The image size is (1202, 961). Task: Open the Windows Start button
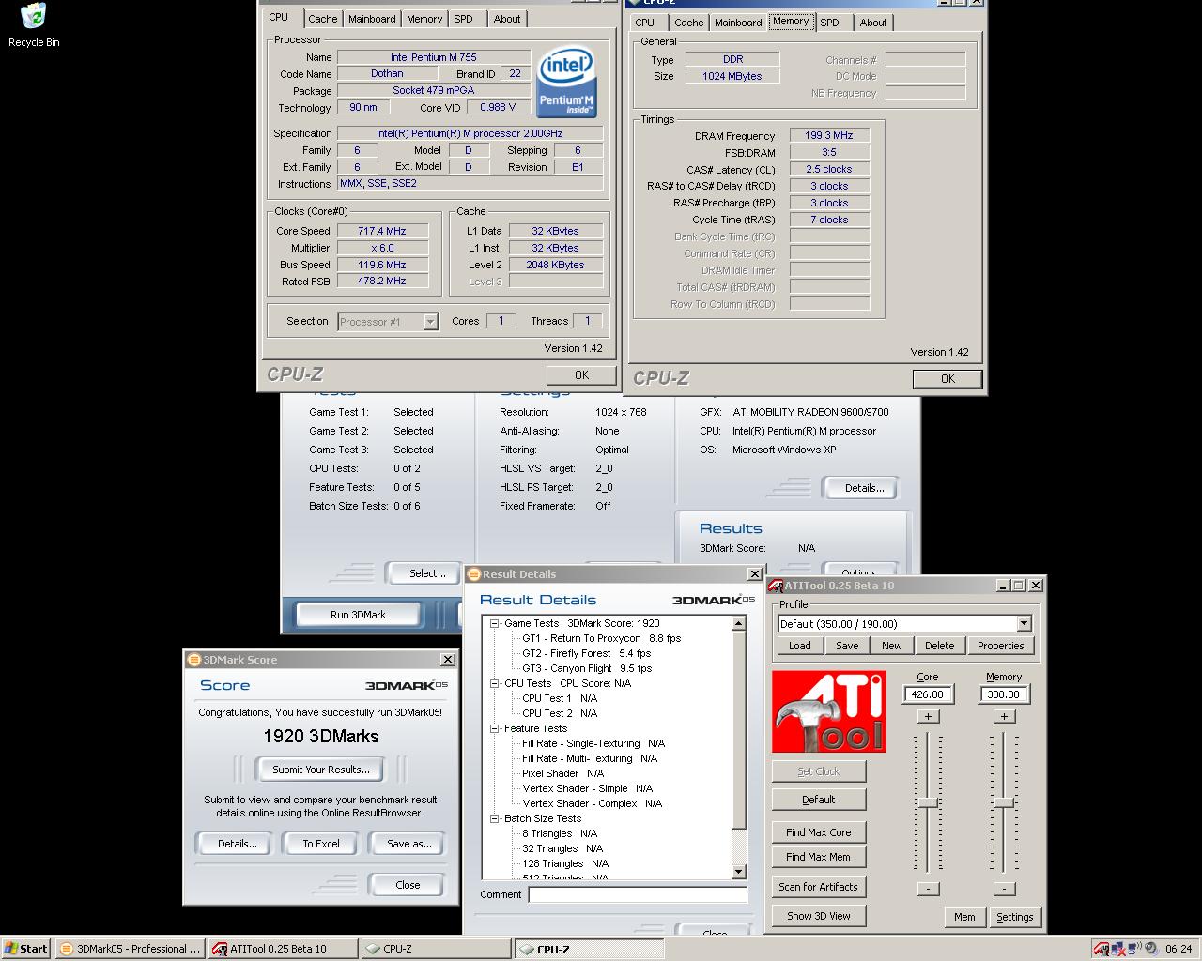[x=26, y=949]
